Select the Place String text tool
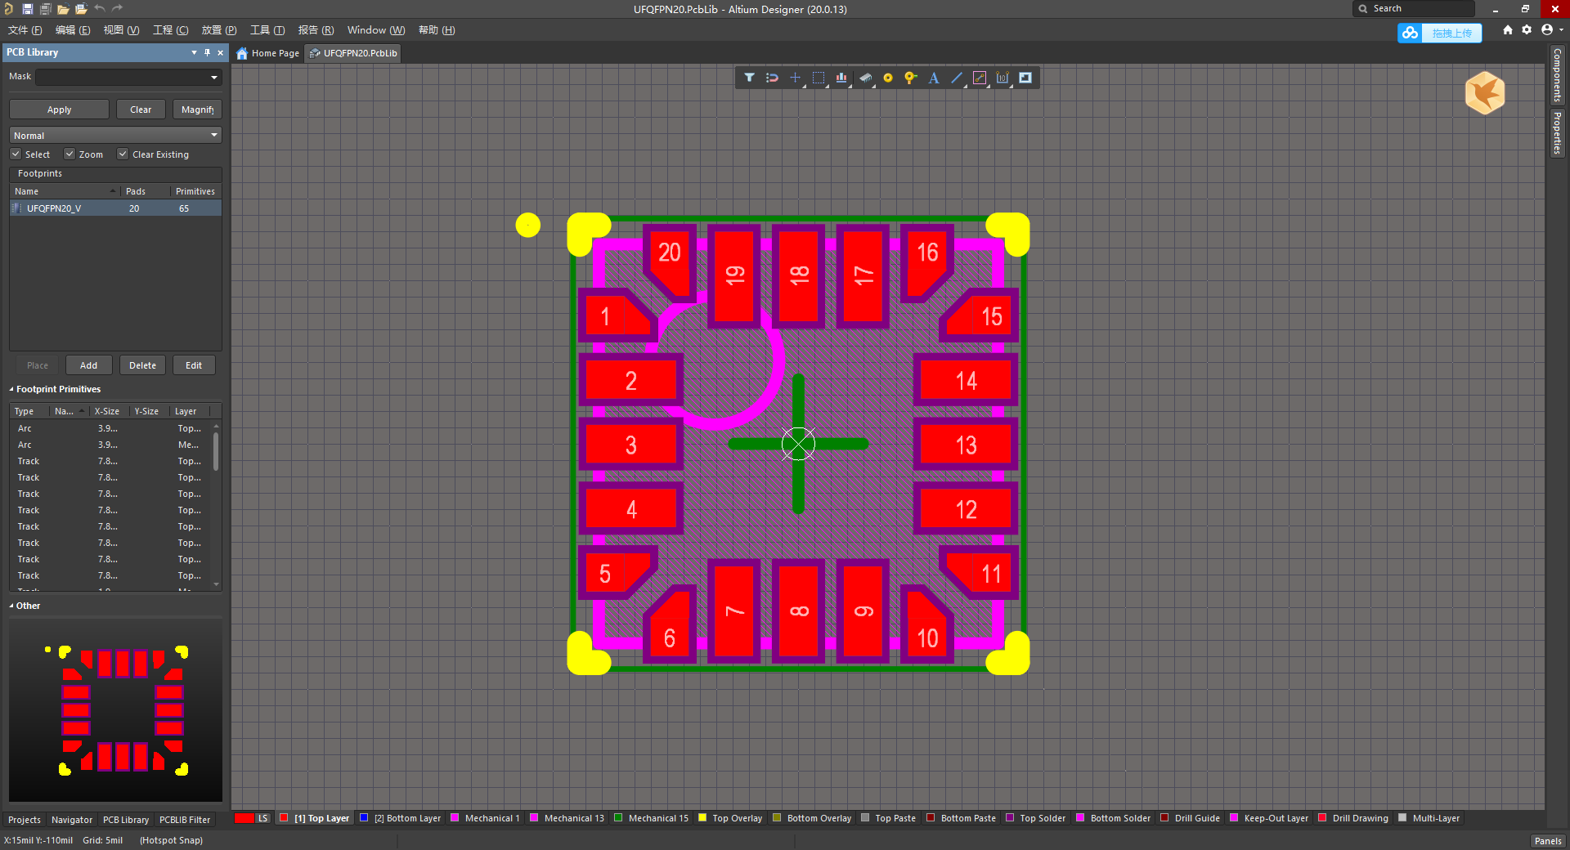 [934, 78]
